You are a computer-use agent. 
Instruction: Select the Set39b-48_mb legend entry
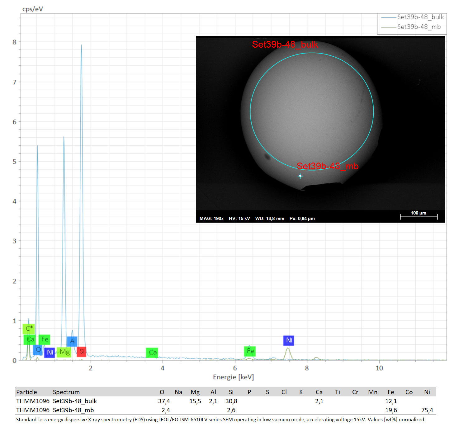pos(411,27)
